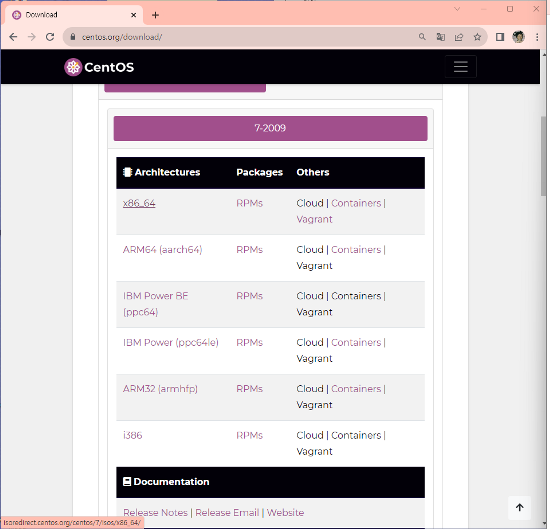The height and width of the screenshot is (529, 550).
Task: Collapse the 7-2009 release section
Action: 270,128
